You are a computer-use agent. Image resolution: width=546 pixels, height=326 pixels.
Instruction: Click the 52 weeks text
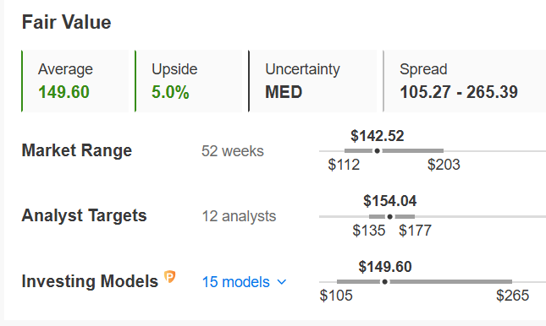233,151
